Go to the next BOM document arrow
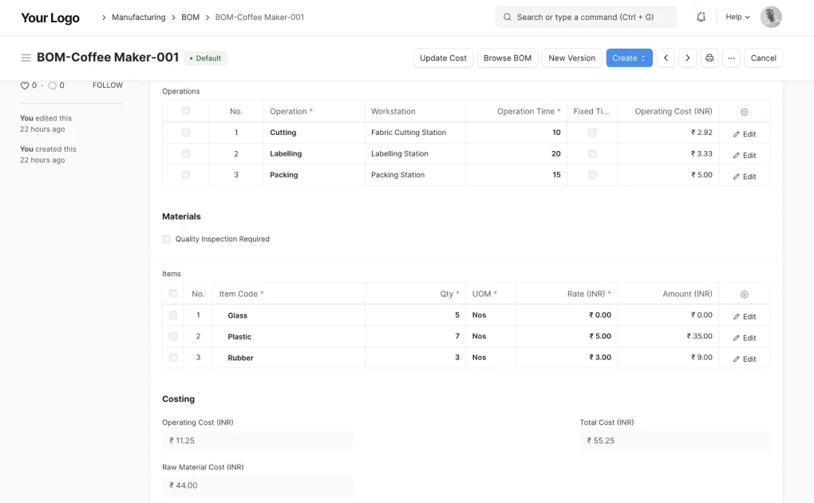Viewport: 814px width, 503px height. 687,58
